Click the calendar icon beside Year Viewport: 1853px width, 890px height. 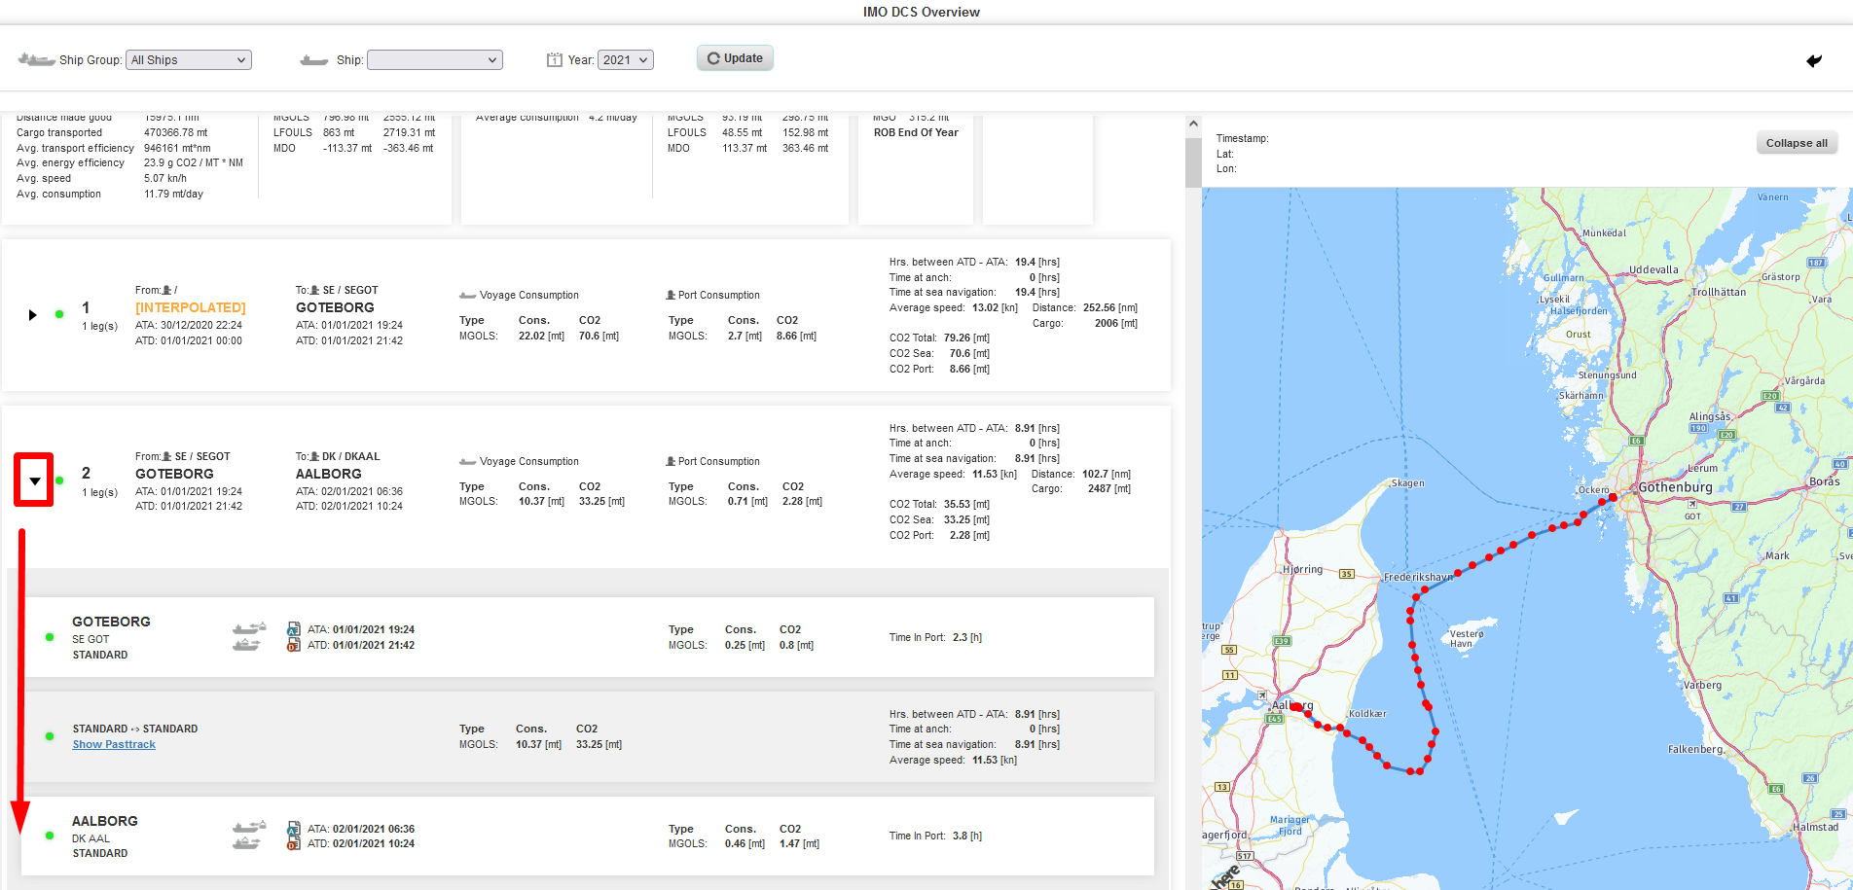click(555, 59)
